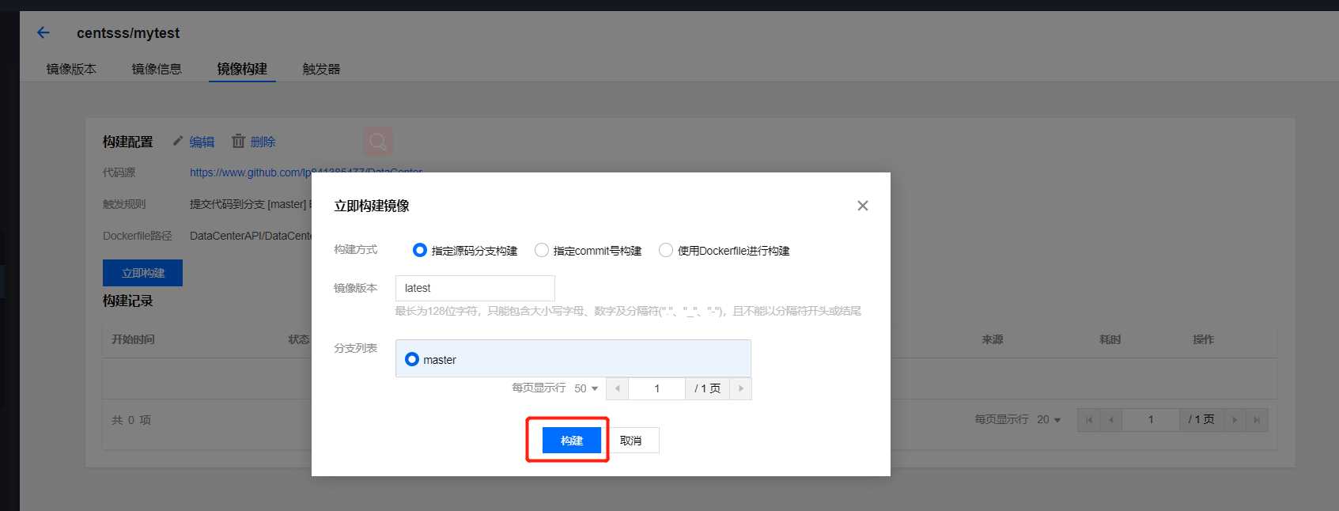Switch to the 镜像版本 tab
The height and width of the screenshot is (511, 1339).
pyautogui.click(x=71, y=69)
